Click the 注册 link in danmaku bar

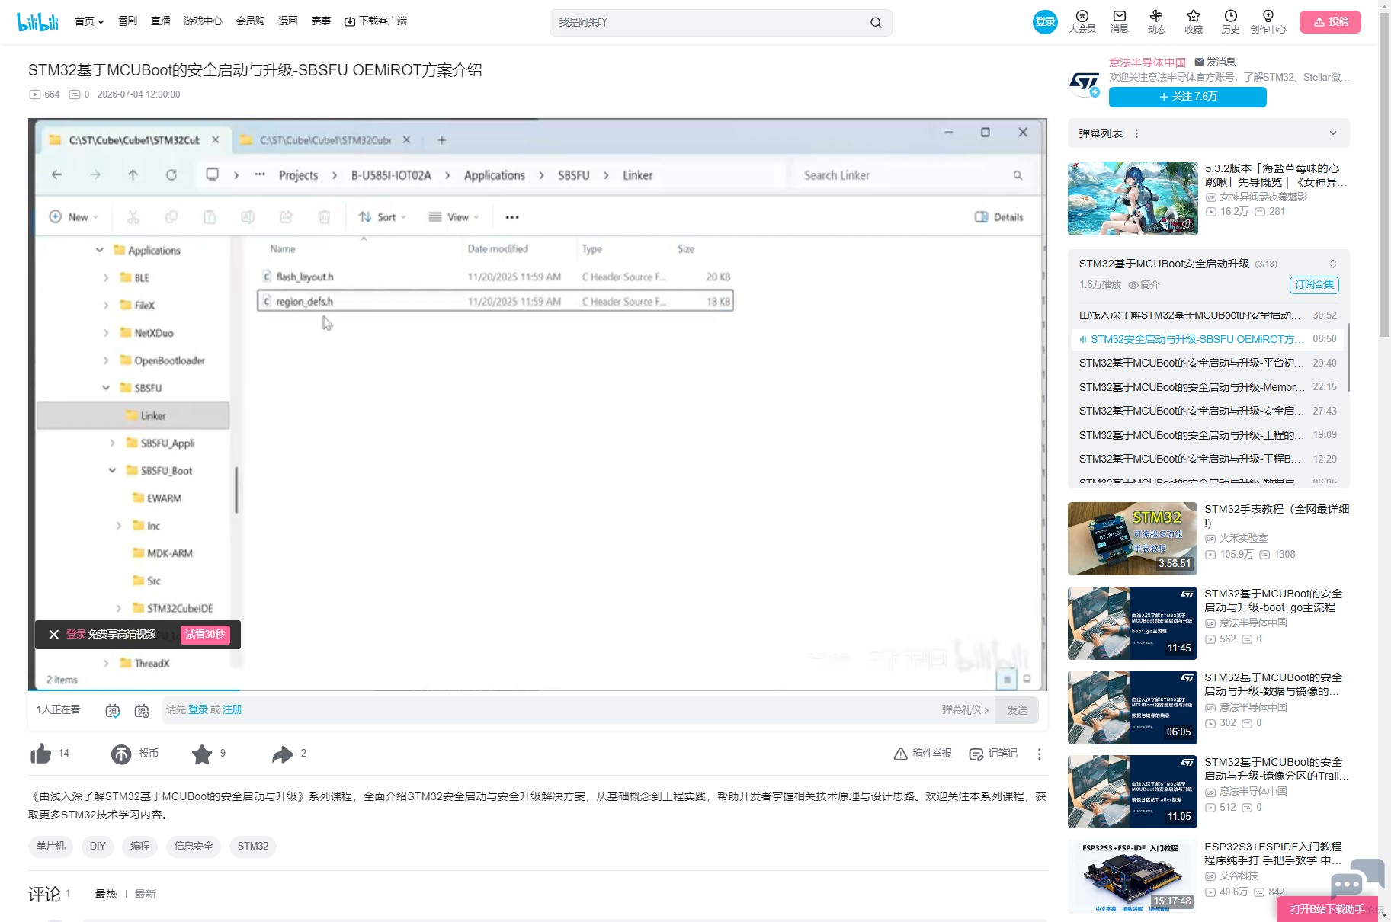click(x=232, y=709)
